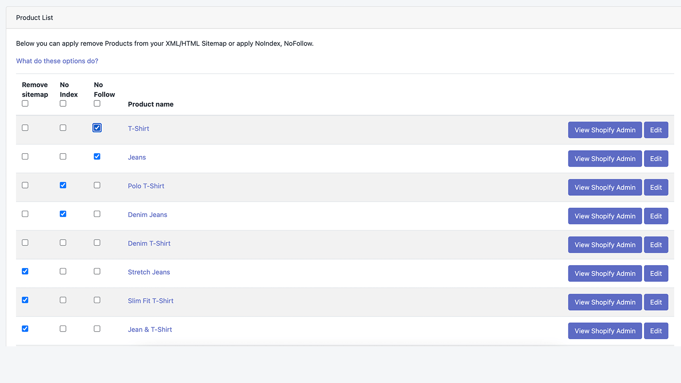
Task: Toggle the No Follow select-all checkbox
Action: 97,103
